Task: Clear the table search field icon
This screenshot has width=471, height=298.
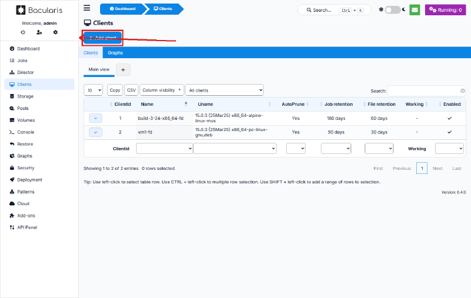Action: pyautogui.click(x=463, y=91)
